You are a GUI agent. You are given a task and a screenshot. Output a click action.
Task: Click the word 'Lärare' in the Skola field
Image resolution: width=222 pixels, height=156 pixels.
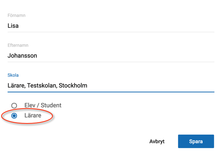pyautogui.click(x=16, y=86)
